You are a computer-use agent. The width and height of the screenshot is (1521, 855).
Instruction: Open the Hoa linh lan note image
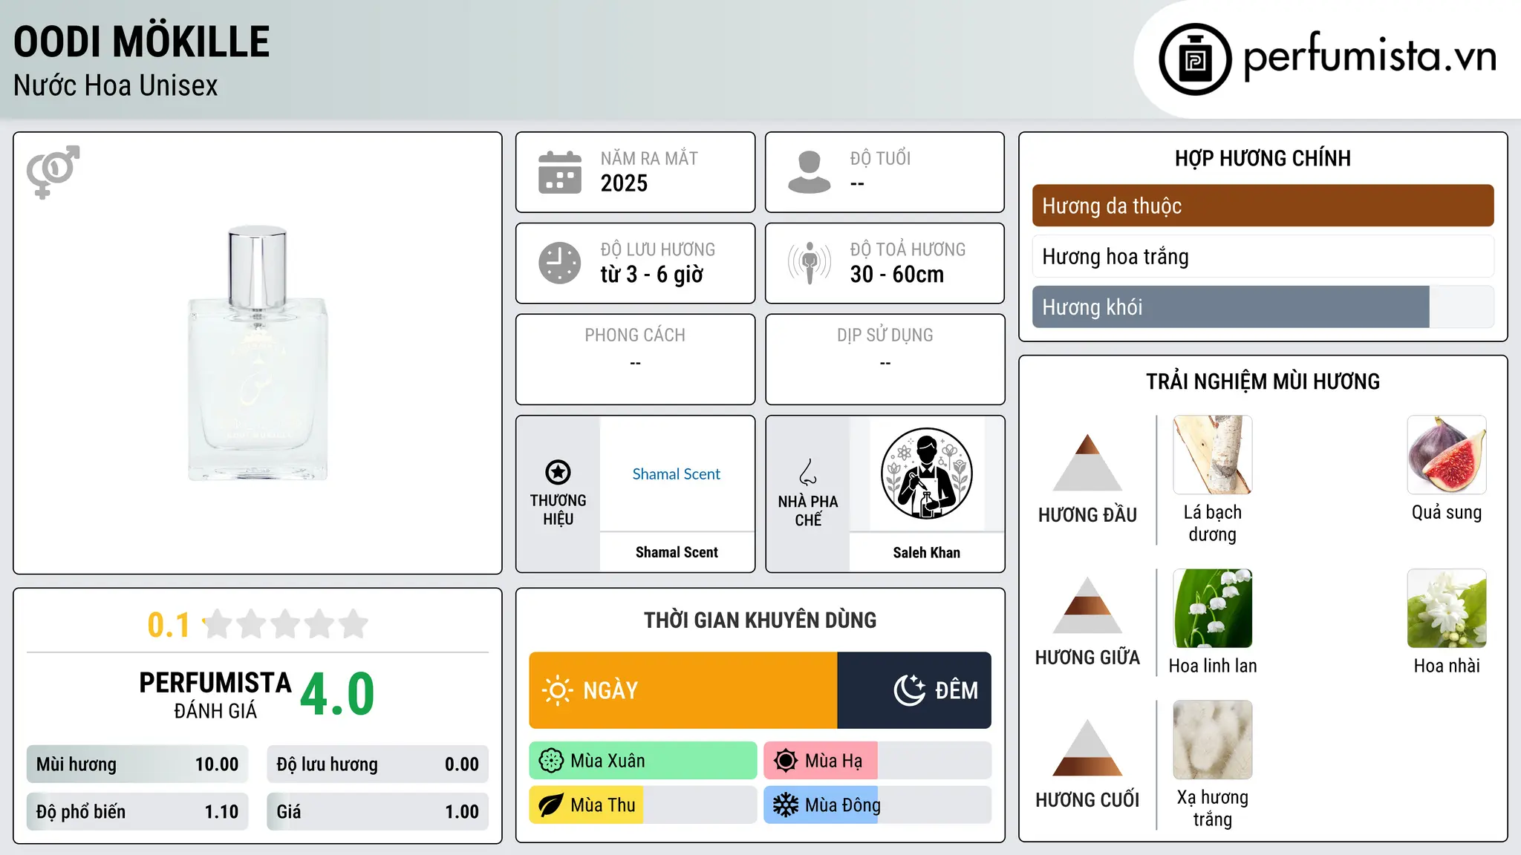tap(1213, 609)
